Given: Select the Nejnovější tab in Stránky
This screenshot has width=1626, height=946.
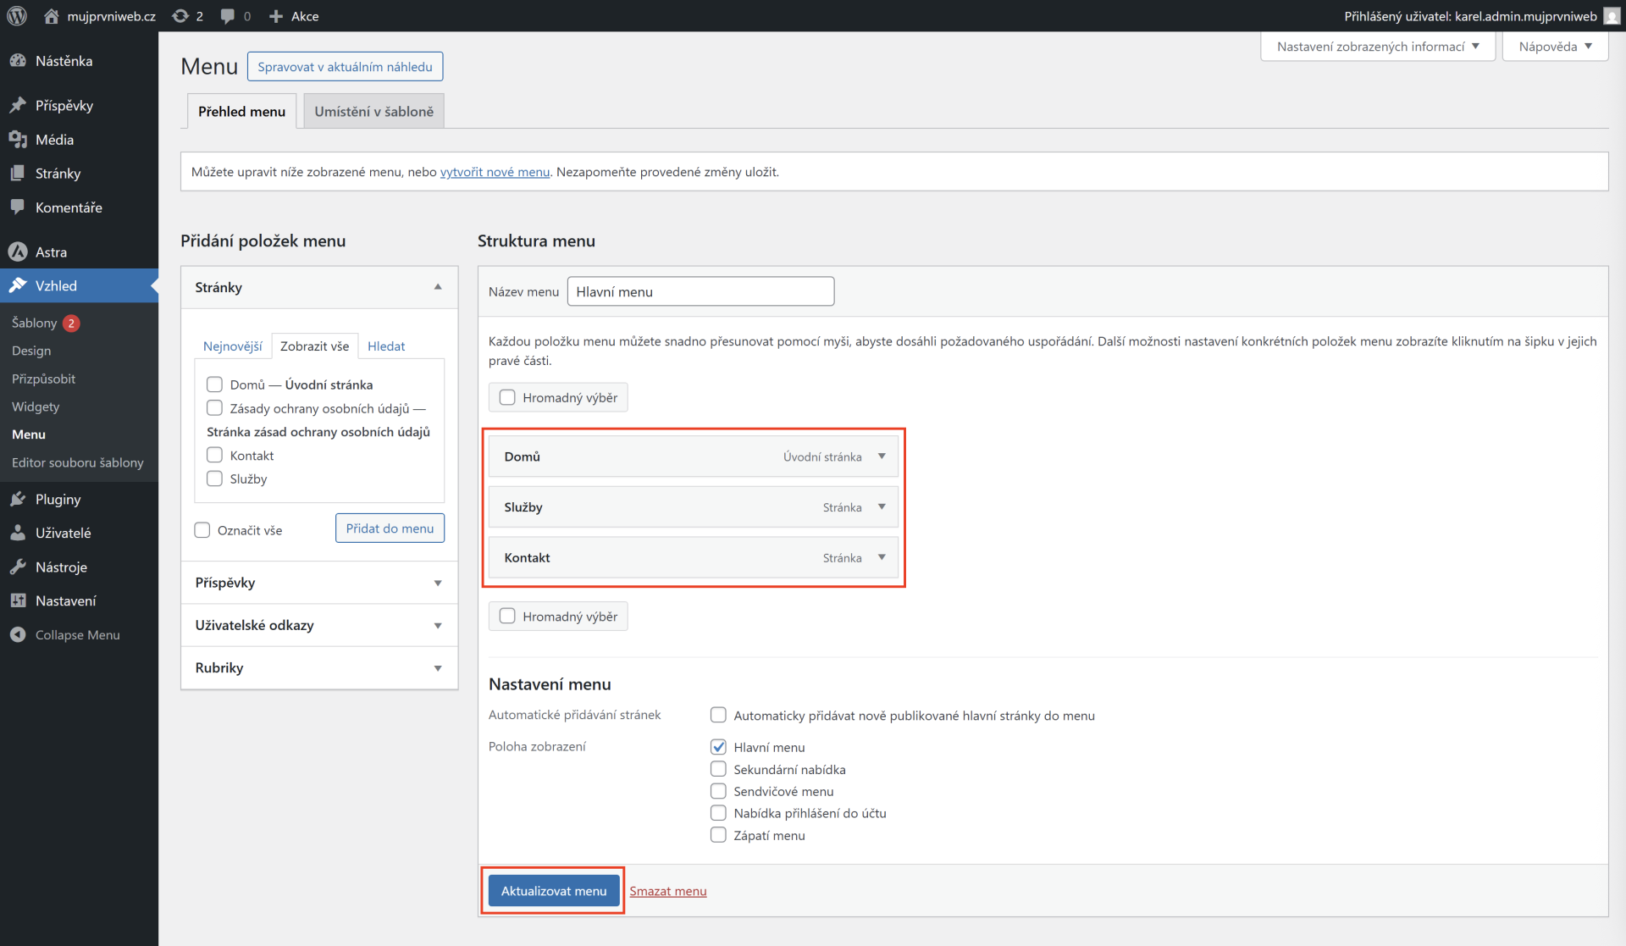Looking at the screenshot, I should [x=233, y=346].
